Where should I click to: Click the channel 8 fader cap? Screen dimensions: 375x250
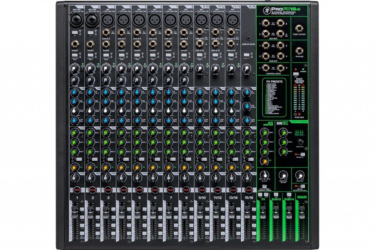[184, 212]
